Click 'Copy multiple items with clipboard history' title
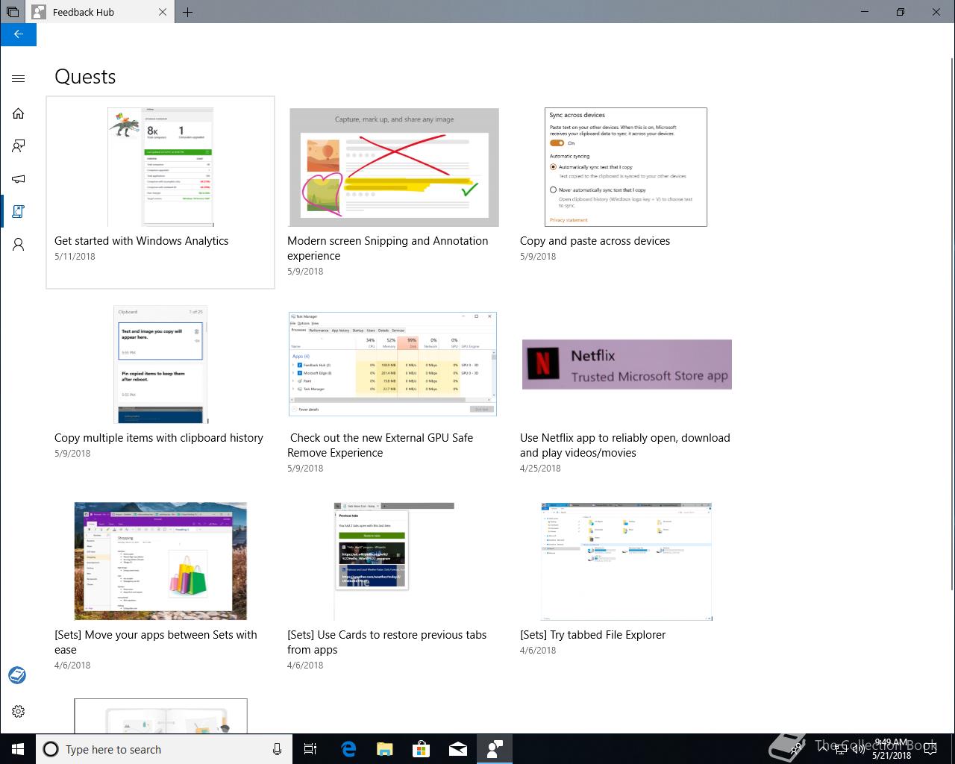 159,438
